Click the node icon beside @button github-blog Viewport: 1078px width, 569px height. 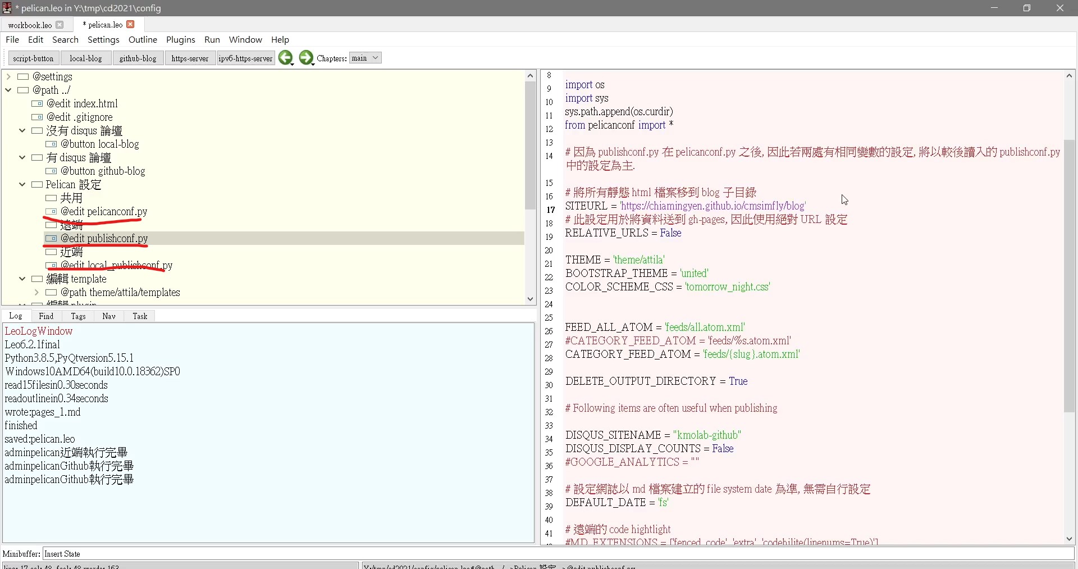(x=51, y=171)
